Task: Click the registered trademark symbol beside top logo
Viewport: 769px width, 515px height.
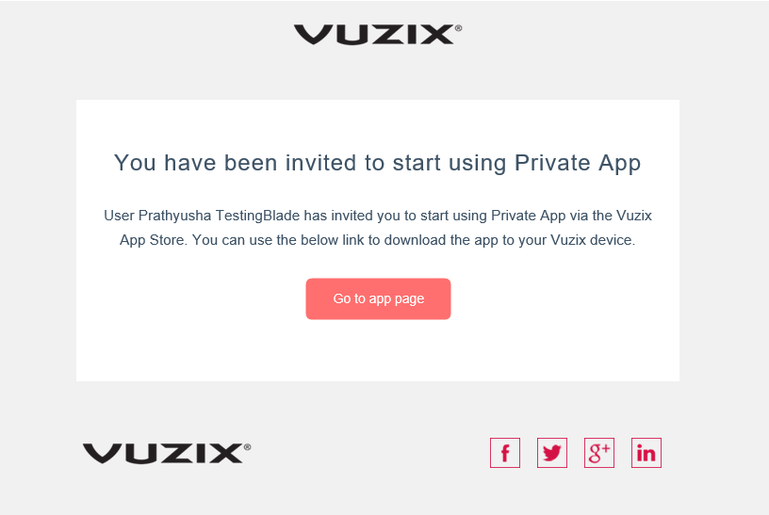Action: click(459, 28)
